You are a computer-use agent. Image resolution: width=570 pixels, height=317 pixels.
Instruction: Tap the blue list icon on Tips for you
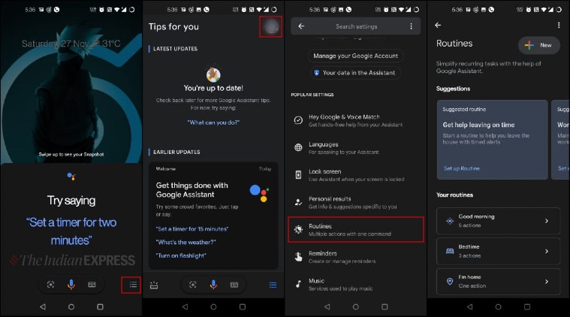273,285
